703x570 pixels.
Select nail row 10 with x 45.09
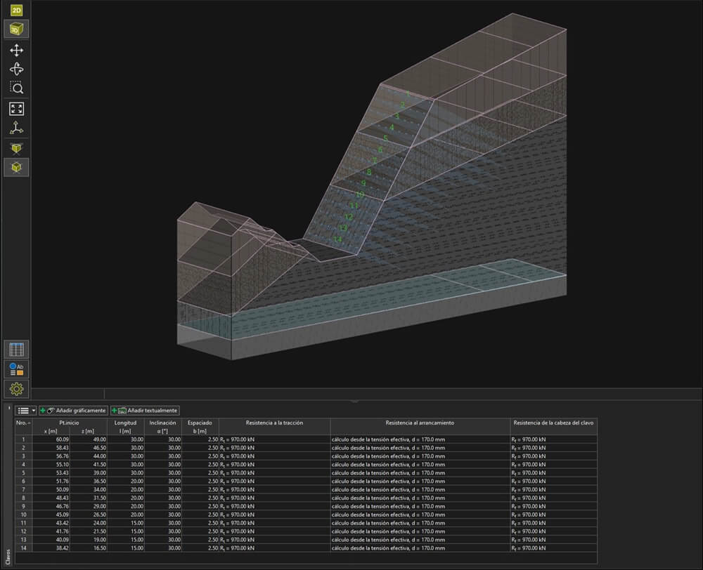(306, 515)
